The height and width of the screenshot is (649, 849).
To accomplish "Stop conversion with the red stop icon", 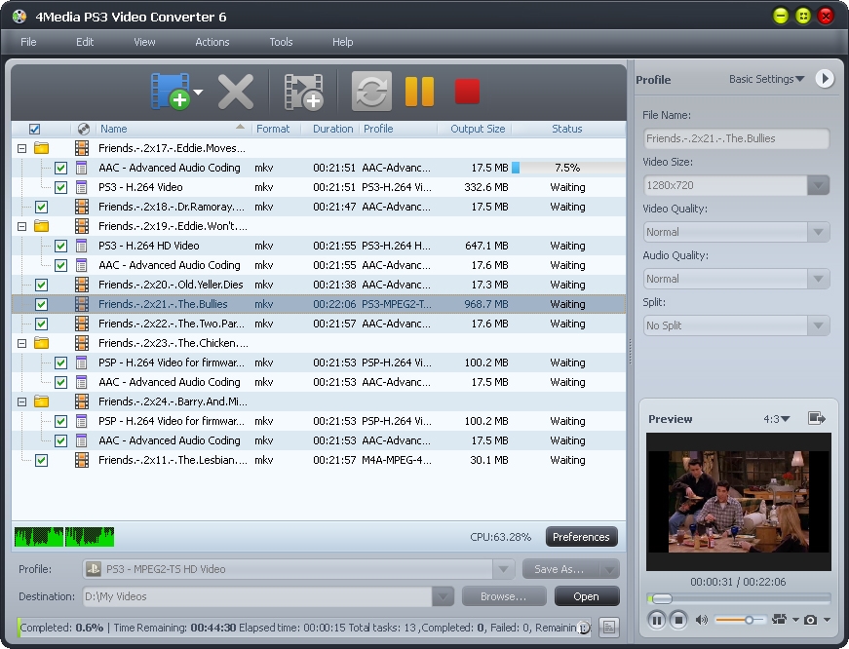I will (468, 92).
